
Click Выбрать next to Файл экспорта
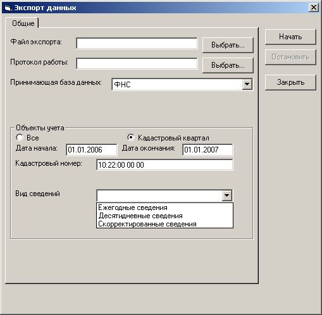click(228, 45)
